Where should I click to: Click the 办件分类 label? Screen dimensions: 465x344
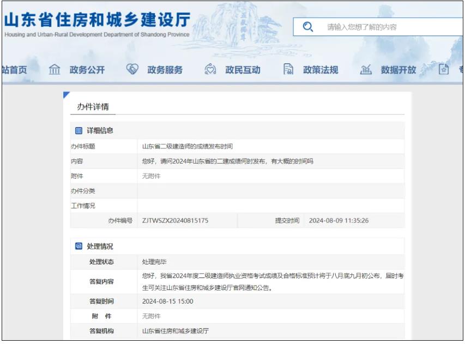pyautogui.click(x=83, y=191)
